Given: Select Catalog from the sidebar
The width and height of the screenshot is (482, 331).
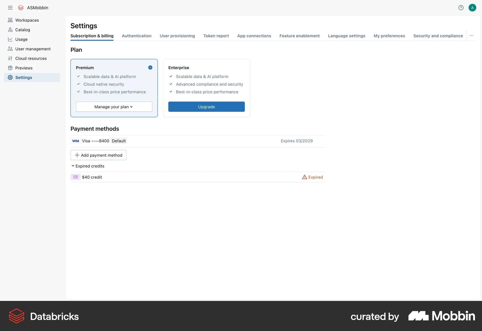Looking at the screenshot, I should (x=23, y=30).
